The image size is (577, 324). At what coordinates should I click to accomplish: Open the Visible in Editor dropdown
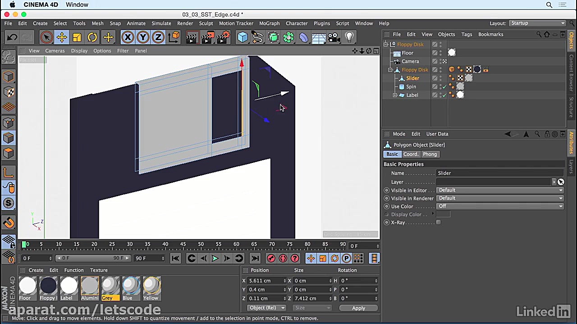click(500, 190)
